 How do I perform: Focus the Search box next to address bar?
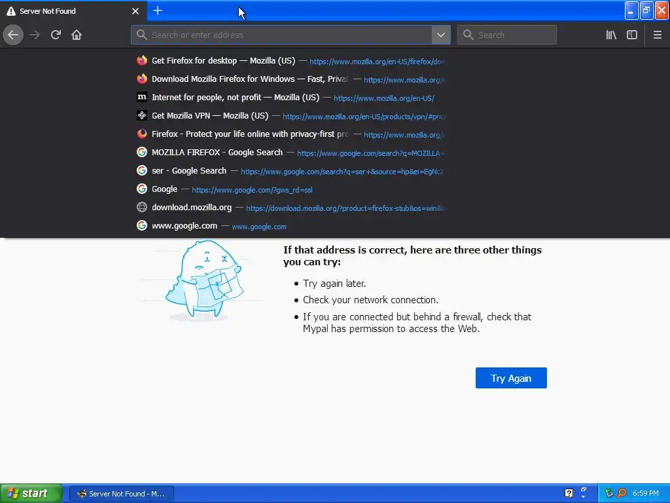click(507, 35)
